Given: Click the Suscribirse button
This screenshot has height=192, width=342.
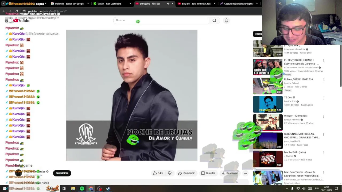Looking at the screenshot, I should pyautogui.click(x=62, y=173).
